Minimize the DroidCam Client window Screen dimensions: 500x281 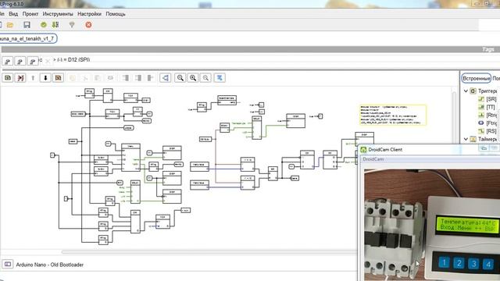[x=484, y=148]
